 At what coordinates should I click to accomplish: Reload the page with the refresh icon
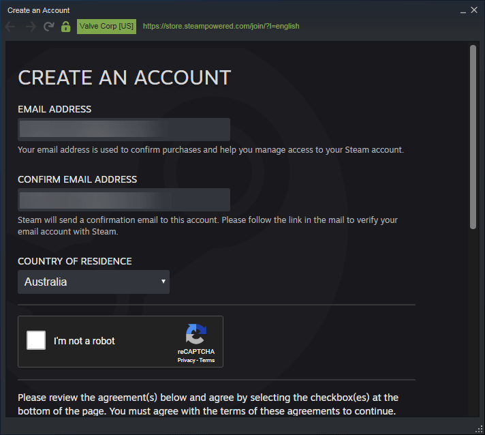point(48,27)
